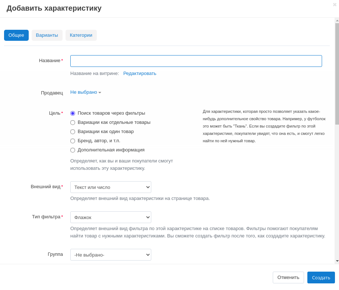The height and width of the screenshot is (290, 339).
Task: Switch to the Общее tab
Action: (x=16, y=35)
